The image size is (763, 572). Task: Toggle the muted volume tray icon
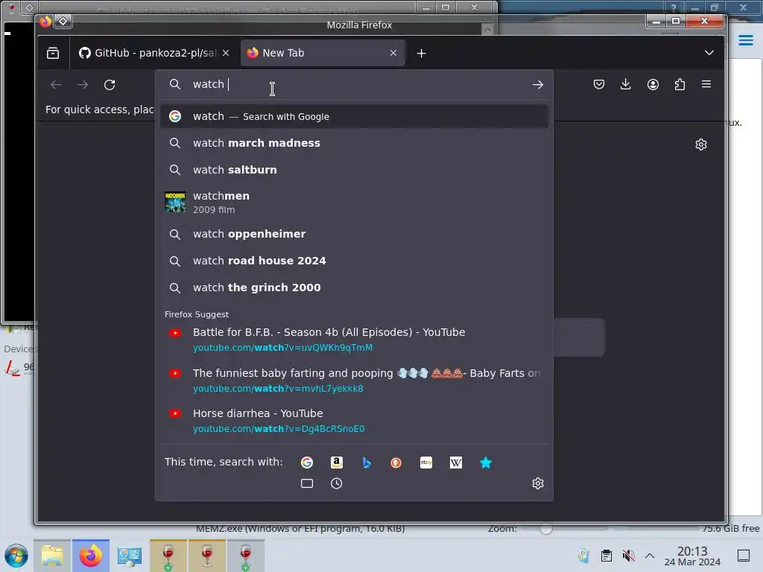pyautogui.click(x=629, y=556)
